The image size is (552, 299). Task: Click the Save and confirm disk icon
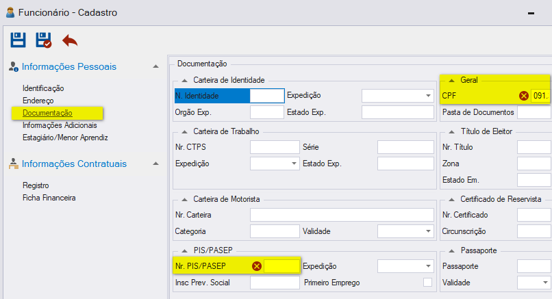coord(44,40)
